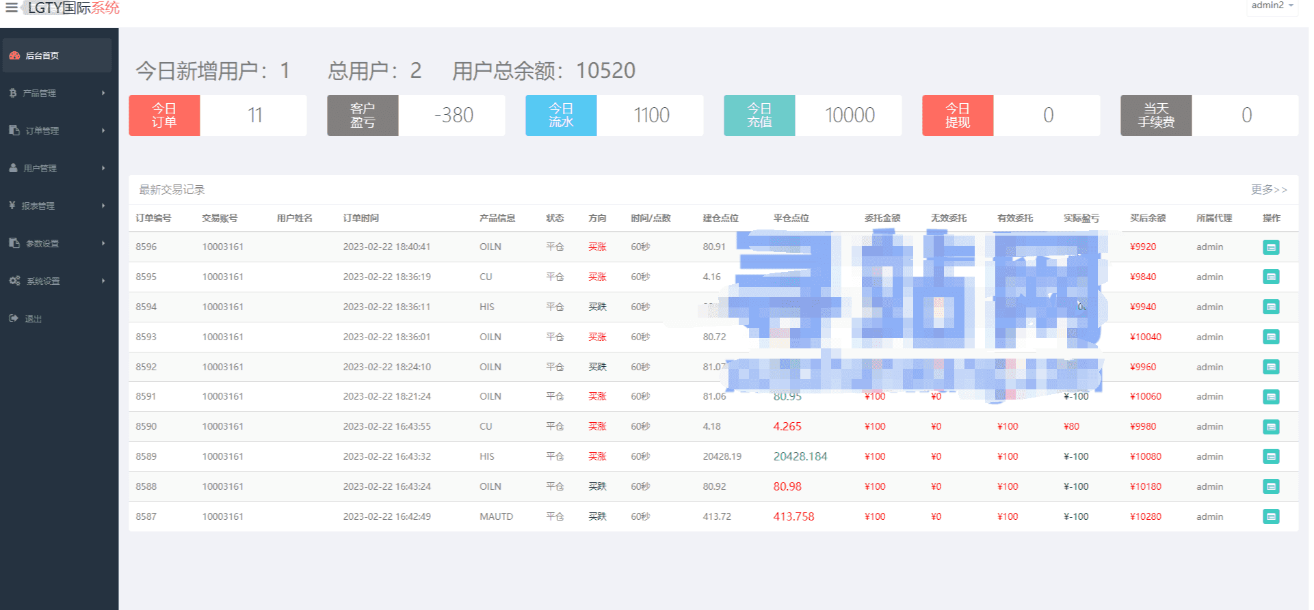The height and width of the screenshot is (610, 1314).
Task: Click the 参数设置 sidebar icon
Action: [x=14, y=243]
